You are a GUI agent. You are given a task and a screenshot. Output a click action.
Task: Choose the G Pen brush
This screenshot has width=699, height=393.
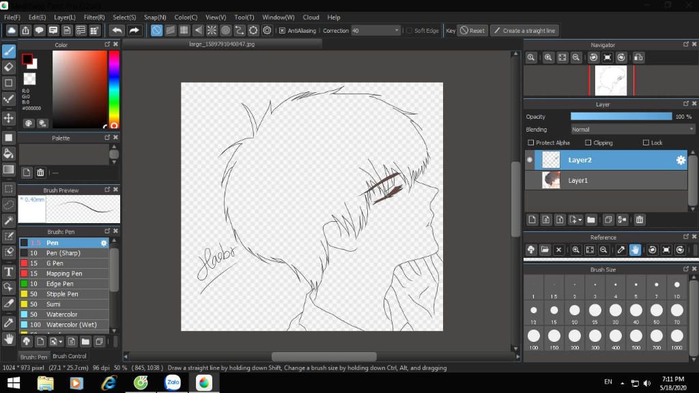click(63, 263)
